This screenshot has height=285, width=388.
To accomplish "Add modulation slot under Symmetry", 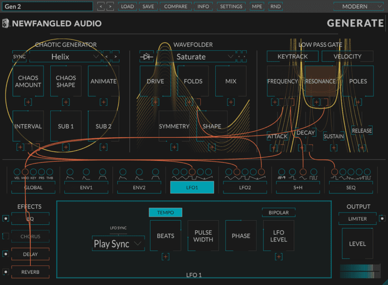I will pyautogui.click(x=174, y=147).
